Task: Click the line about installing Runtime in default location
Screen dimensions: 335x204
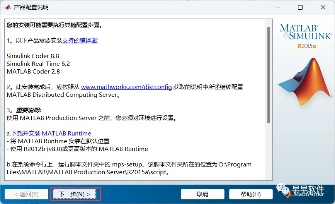Action: coord(58,141)
